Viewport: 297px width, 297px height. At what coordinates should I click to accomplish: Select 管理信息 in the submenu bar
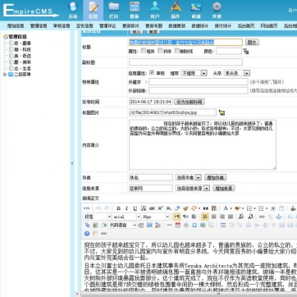point(39,26)
